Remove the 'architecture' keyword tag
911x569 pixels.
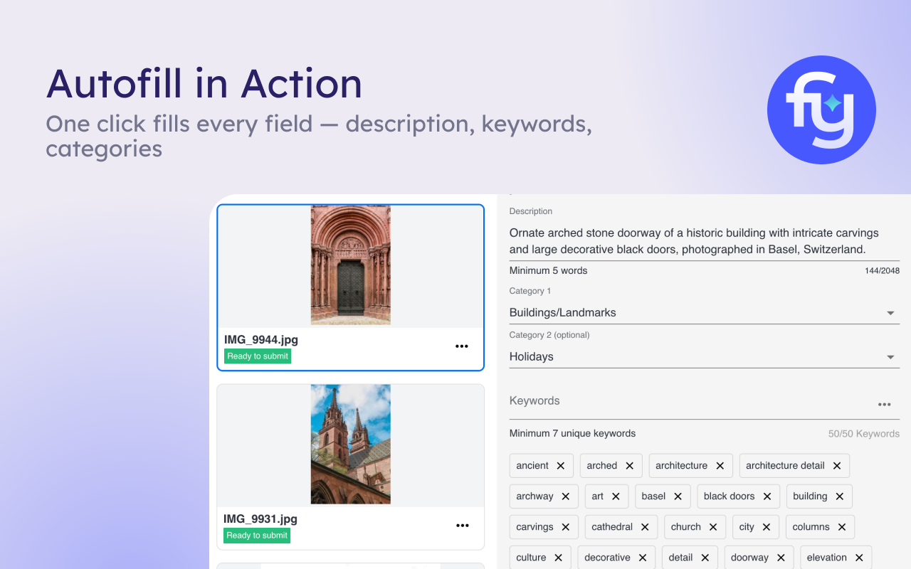(720, 466)
